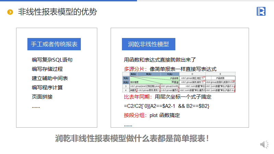Click the speaker audio icon
The image size is (274, 154).
click(264, 144)
